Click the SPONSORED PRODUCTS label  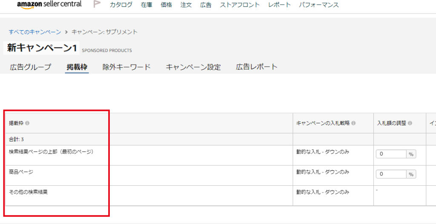(107, 51)
